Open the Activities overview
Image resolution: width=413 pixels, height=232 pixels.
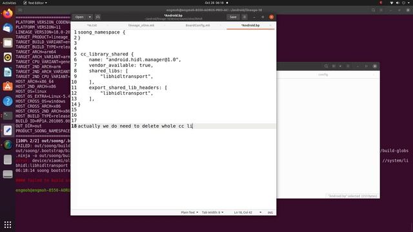(9, 3)
